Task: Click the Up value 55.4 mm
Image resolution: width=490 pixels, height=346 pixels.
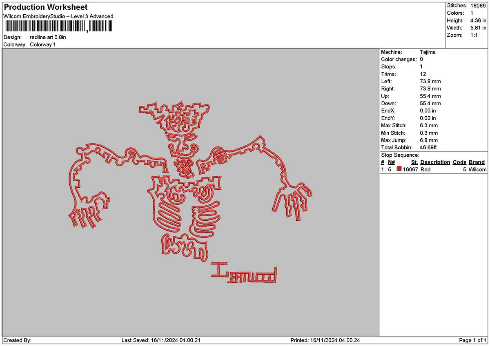Action: [x=430, y=96]
